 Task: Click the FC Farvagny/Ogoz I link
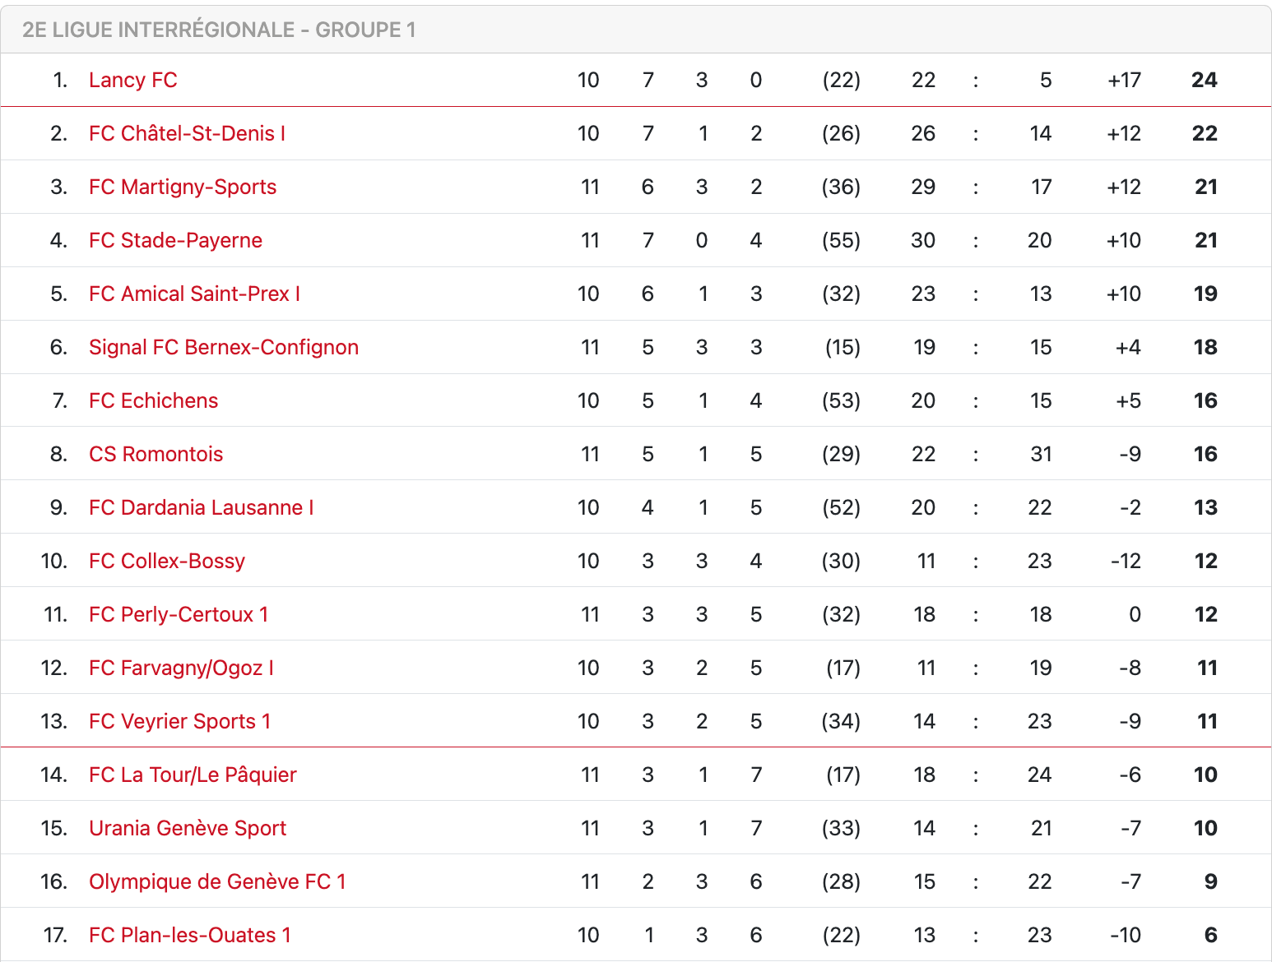tap(181, 668)
